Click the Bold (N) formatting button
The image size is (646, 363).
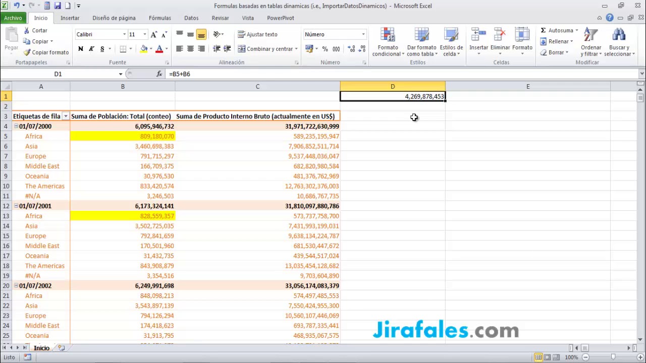click(80, 49)
